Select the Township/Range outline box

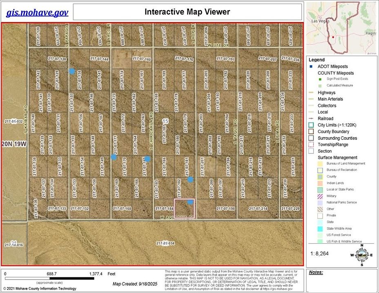click(x=311, y=144)
